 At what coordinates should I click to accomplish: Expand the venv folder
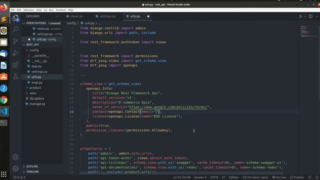pos(27,93)
